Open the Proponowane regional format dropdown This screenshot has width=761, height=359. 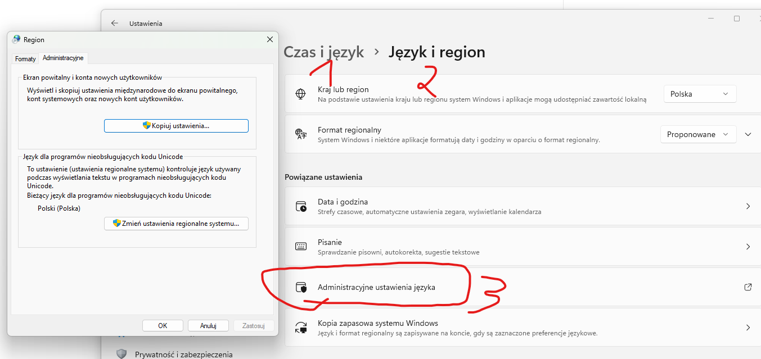(x=697, y=134)
